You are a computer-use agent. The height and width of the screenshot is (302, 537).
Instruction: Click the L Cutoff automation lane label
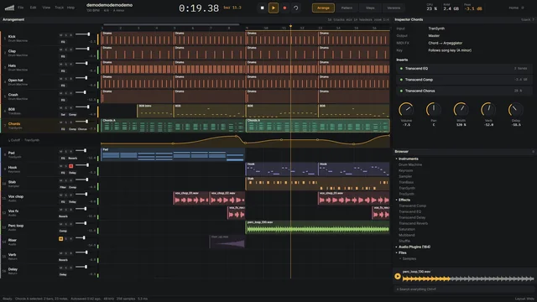point(23,140)
